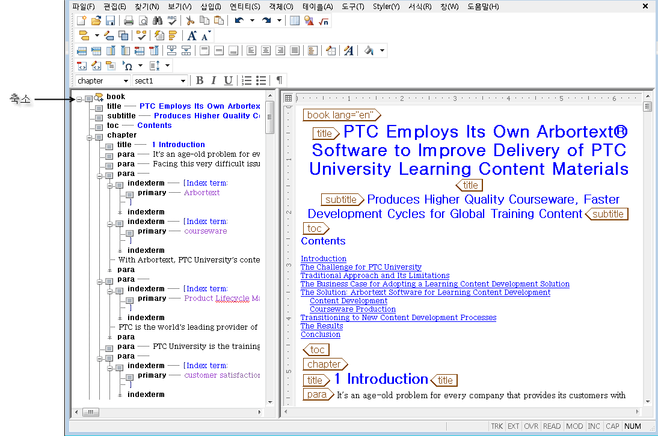Image resolution: width=658 pixels, height=436 pixels.
Task: Insert a graphic with shapes icon
Action: coord(309,20)
